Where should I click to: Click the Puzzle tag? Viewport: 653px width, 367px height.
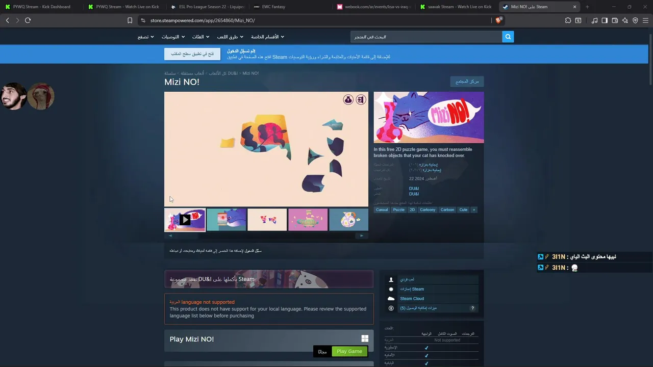click(x=398, y=210)
